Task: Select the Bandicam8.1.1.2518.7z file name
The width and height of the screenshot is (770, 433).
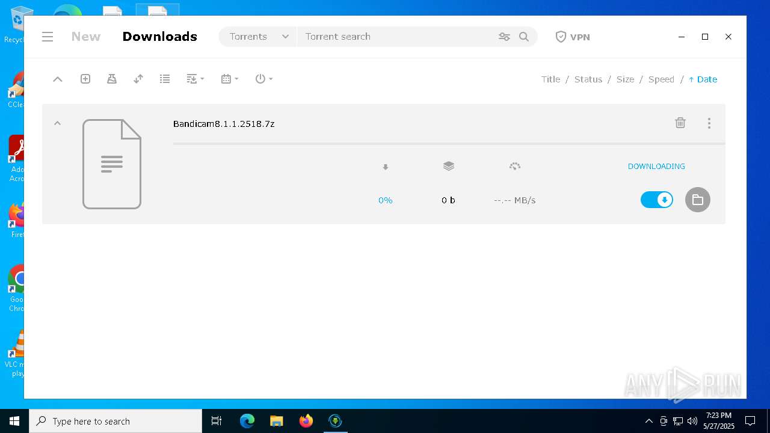Action: [224, 124]
